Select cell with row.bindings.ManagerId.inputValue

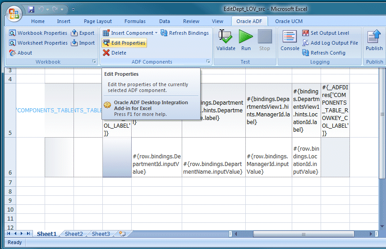tap(269, 157)
